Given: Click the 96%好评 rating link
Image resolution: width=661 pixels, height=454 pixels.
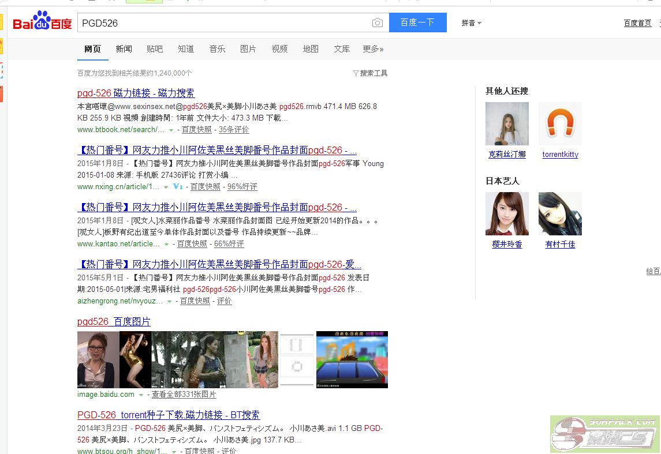Looking at the screenshot, I should (x=242, y=186).
